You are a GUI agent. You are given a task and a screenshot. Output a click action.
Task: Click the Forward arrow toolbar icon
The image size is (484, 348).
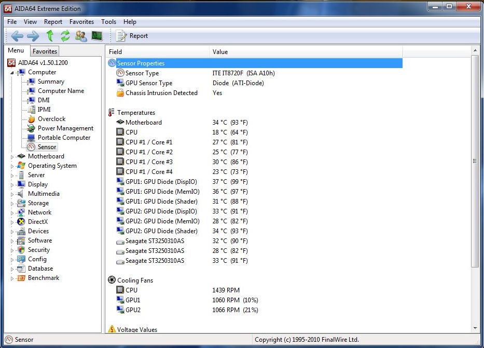[33, 36]
